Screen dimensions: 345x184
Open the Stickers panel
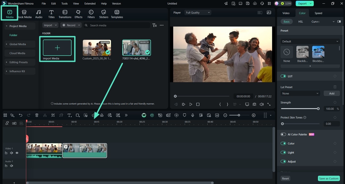pos(104,14)
